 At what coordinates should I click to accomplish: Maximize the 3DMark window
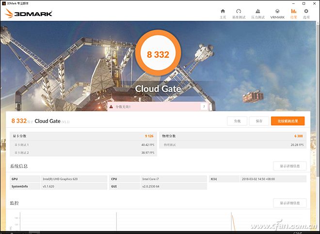[304, 3]
